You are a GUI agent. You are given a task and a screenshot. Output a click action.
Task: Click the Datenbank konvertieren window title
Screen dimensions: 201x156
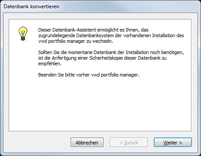(31, 6)
